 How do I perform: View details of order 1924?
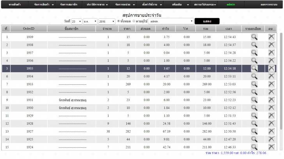click(x=254, y=147)
